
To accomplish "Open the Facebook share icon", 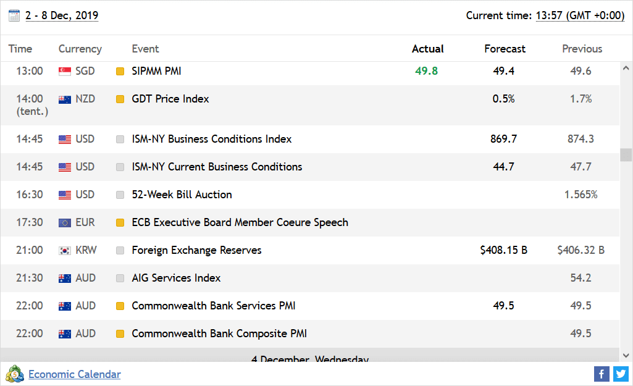I will point(602,374).
